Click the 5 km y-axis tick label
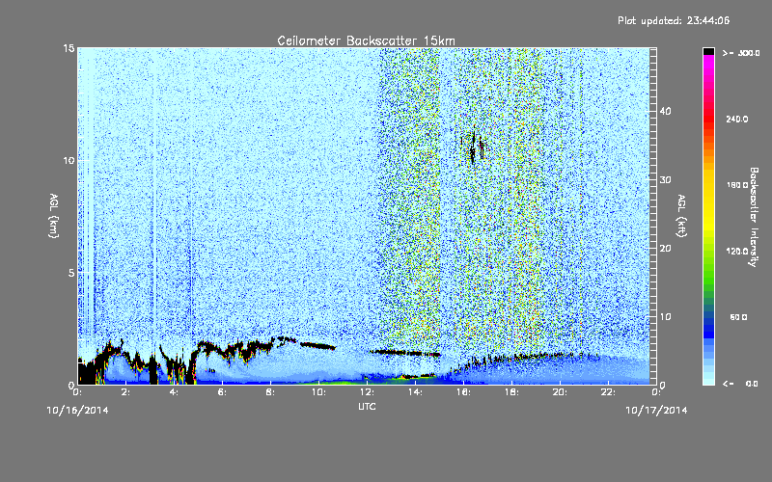This screenshot has height=482, width=772. pos(71,273)
